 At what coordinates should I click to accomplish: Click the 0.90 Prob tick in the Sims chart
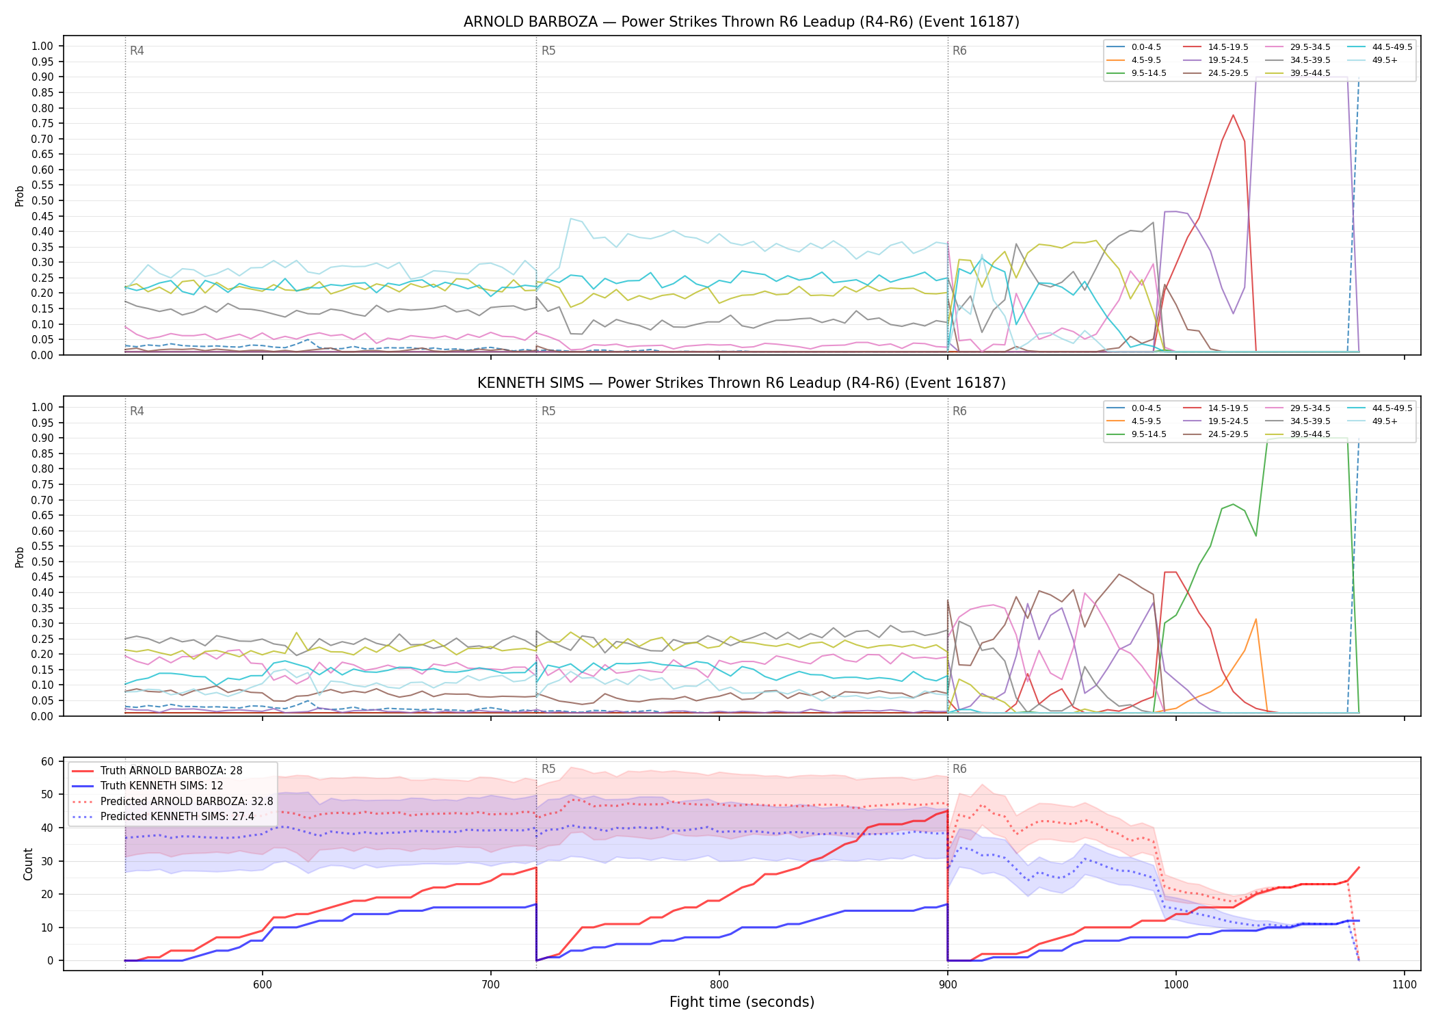pyautogui.click(x=42, y=438)
